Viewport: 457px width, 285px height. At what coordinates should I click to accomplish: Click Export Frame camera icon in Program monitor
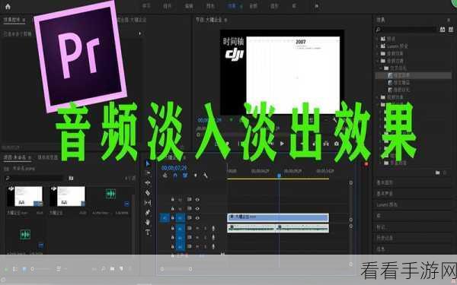[x=337, y=144]
